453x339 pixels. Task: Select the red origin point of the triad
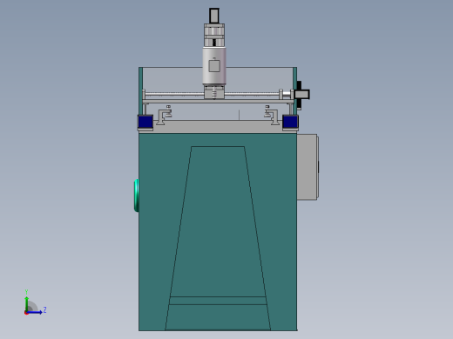pyautogui.click(x=26, y=313)
